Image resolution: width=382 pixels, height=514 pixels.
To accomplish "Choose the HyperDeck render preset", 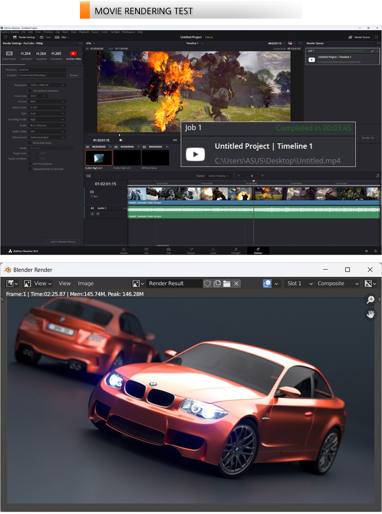I will (41, 55).
